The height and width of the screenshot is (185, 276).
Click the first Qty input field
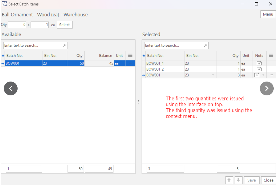click(x=17, y=25)
